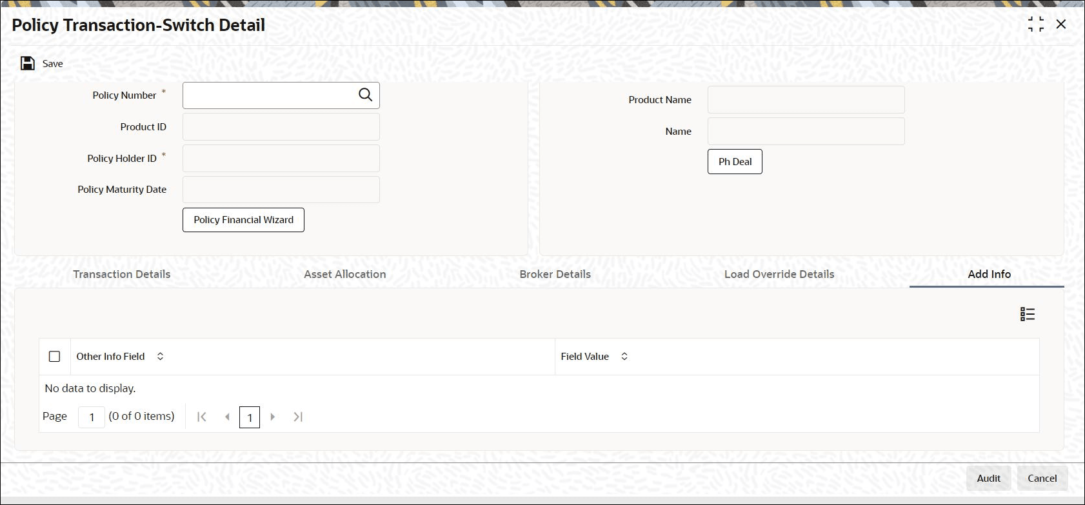1085x505 pixels.
Task: Click the Ph Deal button
Action: 735,162
